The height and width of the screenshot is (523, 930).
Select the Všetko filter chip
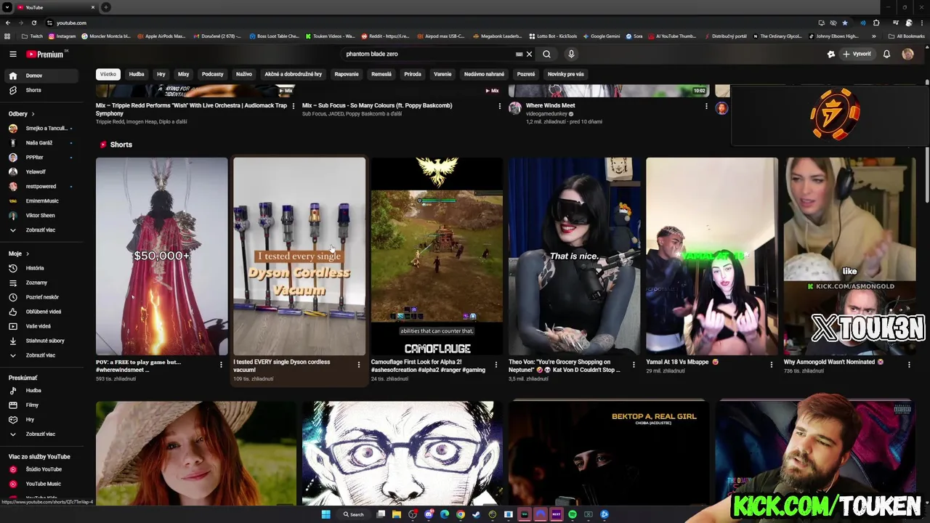[x=108, y=74]
